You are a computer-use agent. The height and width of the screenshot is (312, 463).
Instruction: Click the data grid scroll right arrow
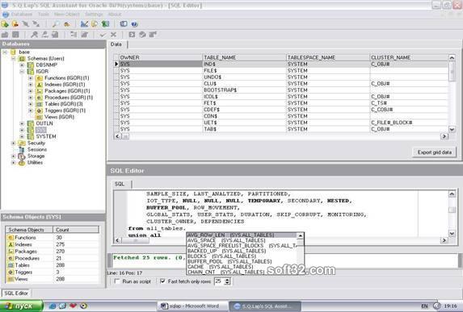pos(444,136)
